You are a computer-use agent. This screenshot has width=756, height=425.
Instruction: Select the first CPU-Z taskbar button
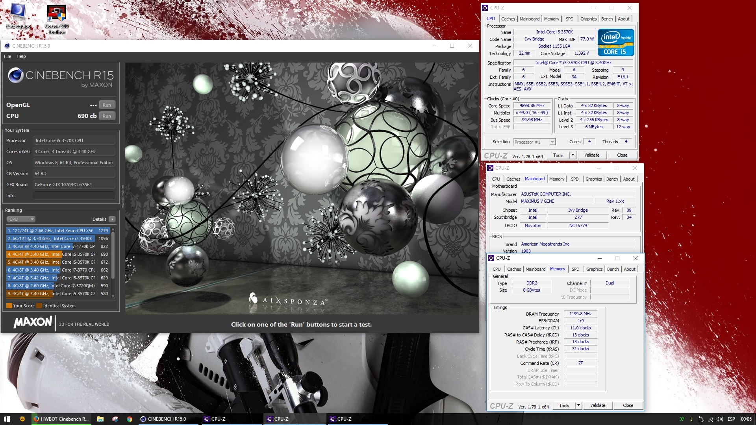(231, 419)
